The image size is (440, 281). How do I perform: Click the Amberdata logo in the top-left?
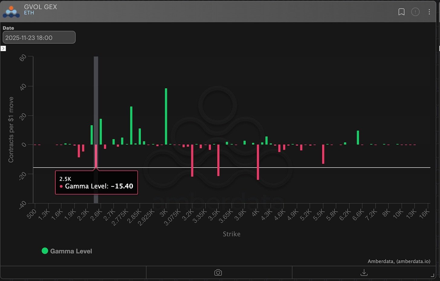[11, 12]
